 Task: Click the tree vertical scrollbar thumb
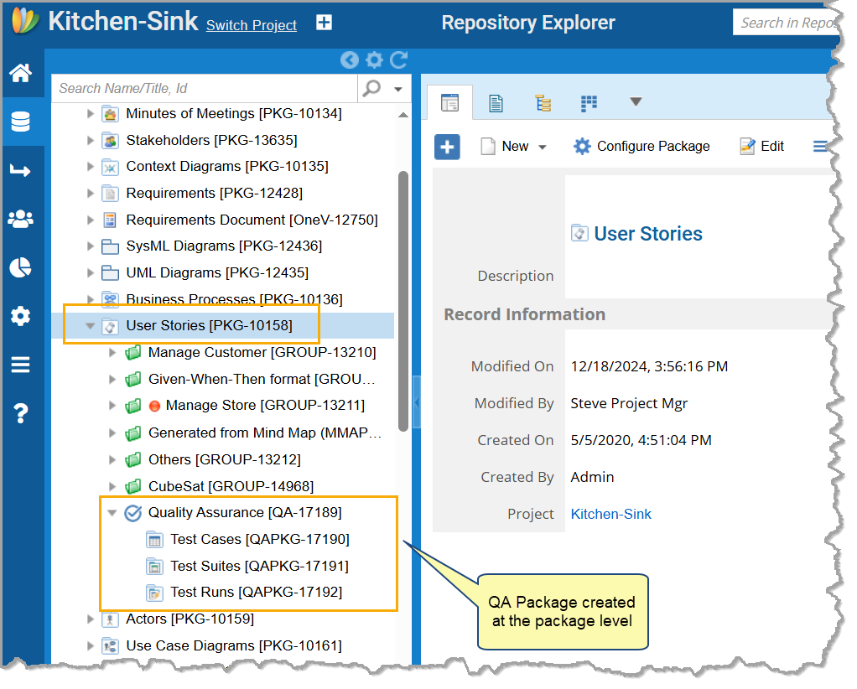pyautogui.click(x=403, y=302)
